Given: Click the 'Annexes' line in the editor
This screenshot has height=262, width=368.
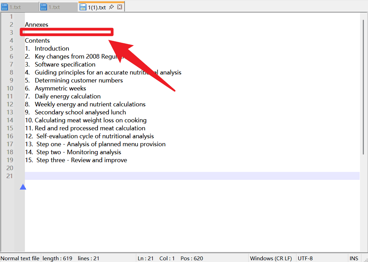Looking at the screenshot, I should tap(37, 25).
